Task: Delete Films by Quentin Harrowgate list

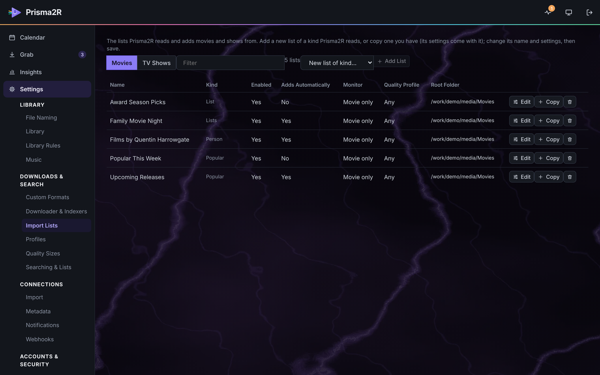Action: (x=570, y=139)
